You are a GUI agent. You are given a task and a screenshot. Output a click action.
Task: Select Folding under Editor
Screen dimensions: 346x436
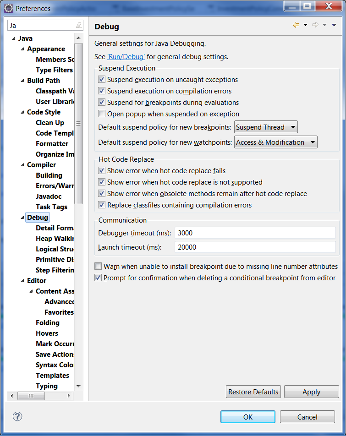[x=48, y=323]
